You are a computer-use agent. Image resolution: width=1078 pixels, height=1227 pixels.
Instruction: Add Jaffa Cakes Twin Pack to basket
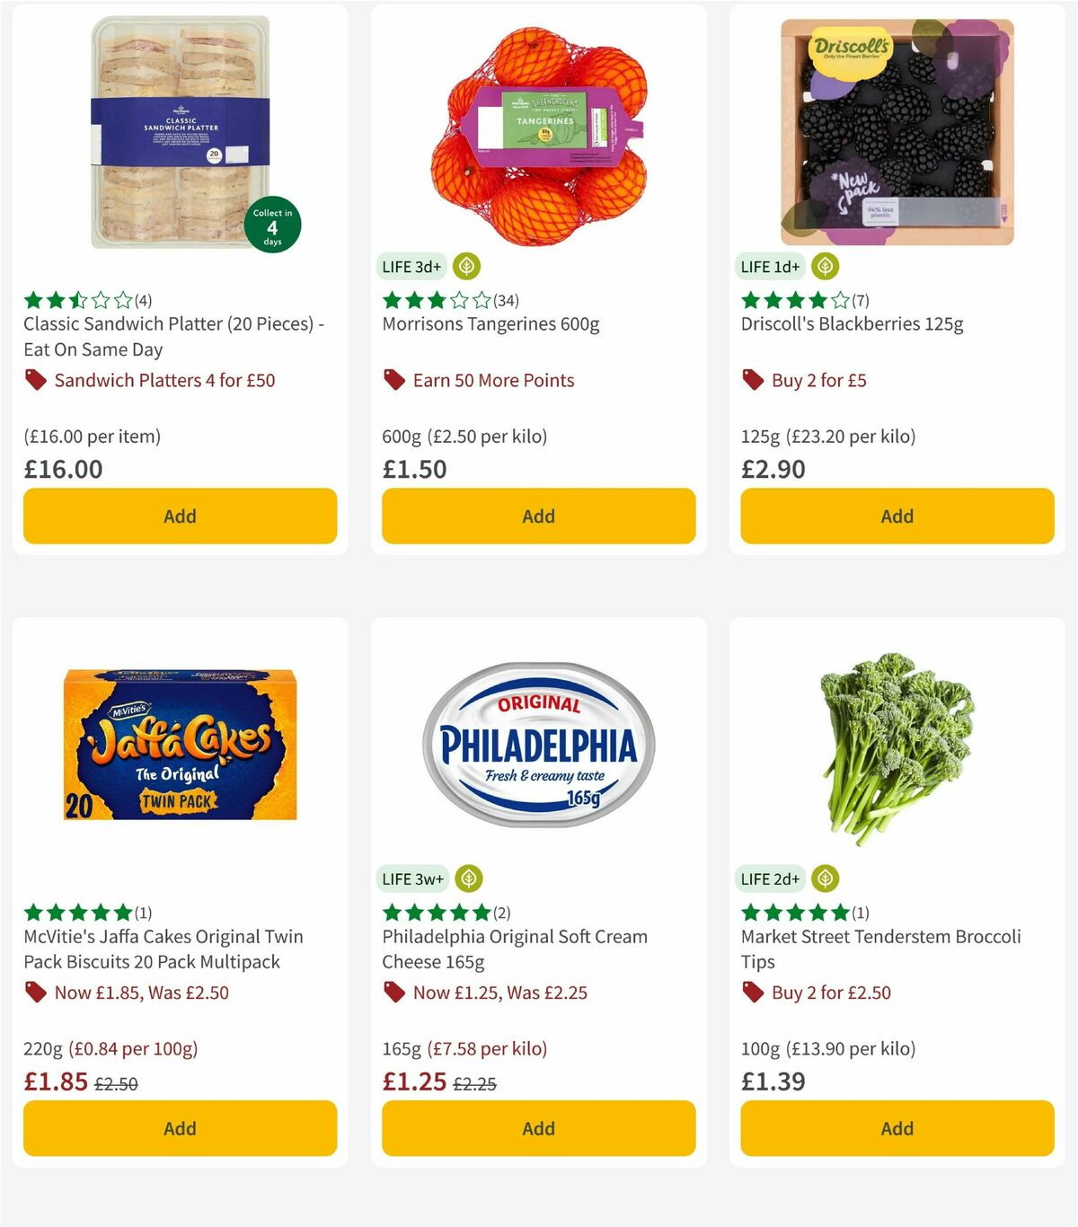pyautogui.click(x=180, y=1128)
